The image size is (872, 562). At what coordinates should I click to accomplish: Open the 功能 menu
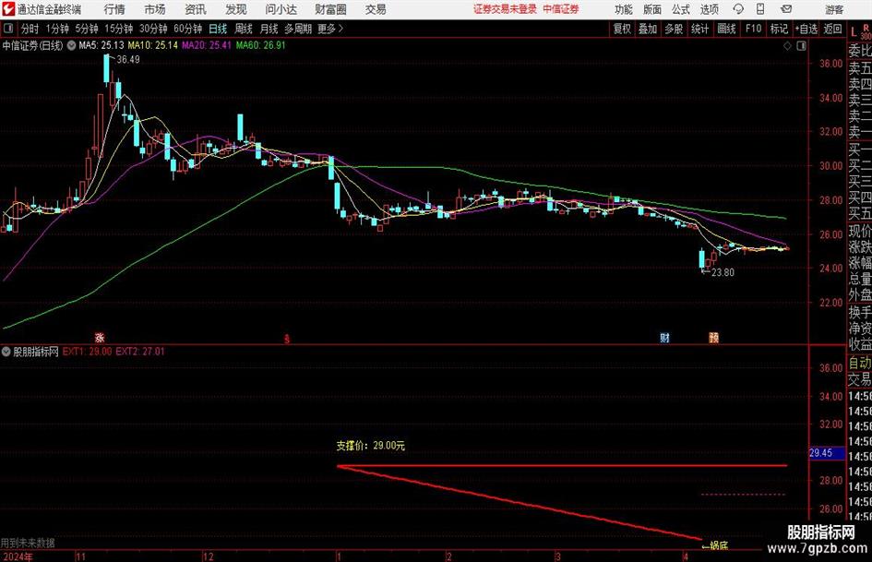point(624,9)
